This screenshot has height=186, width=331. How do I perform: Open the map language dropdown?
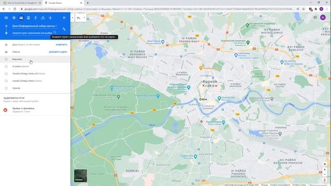pos(81,18)
